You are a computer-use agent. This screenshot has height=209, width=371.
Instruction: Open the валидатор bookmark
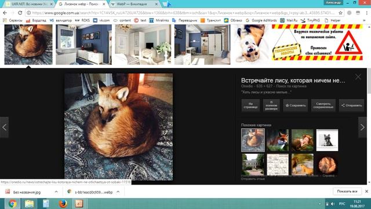[60, 20]
